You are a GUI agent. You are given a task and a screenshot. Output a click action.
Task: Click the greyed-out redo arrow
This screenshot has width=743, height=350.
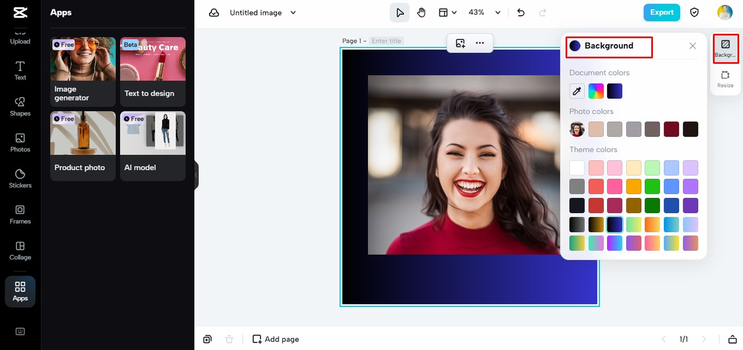(x=543, y=12)
